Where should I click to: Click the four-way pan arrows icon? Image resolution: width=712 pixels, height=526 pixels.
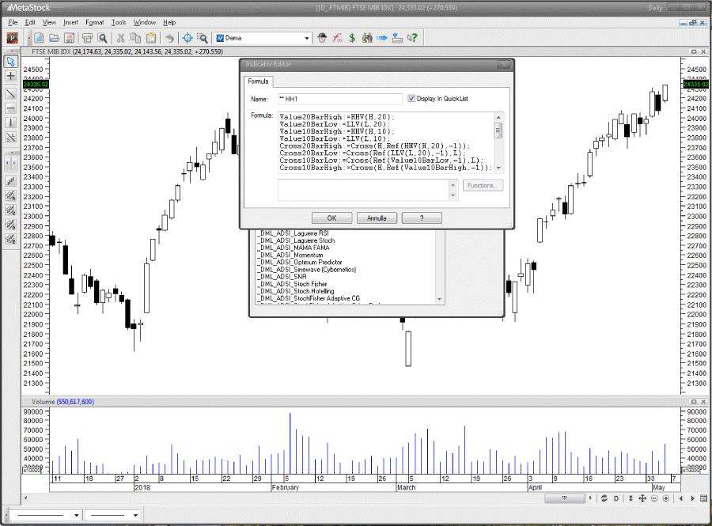(x=642, y=498)
